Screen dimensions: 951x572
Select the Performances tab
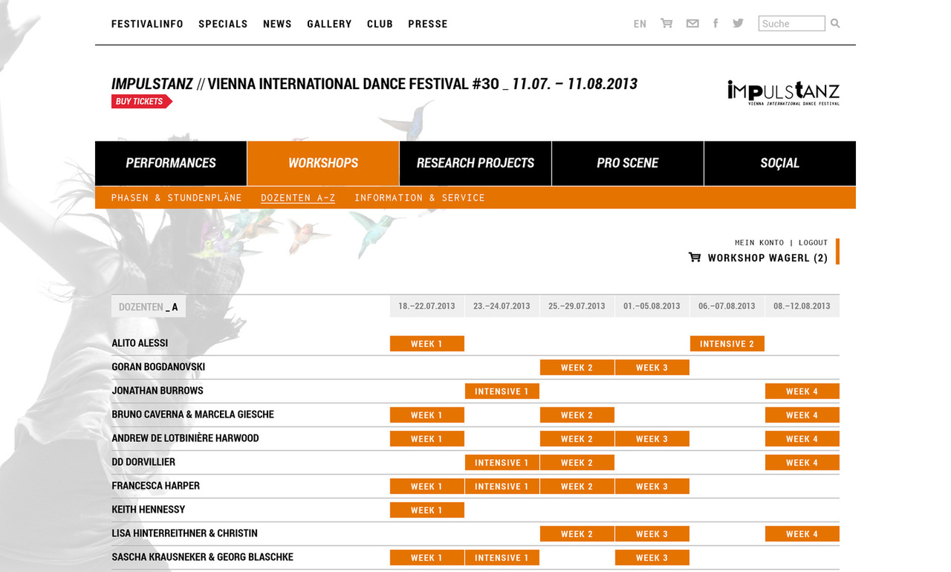(x=171, y=163)
